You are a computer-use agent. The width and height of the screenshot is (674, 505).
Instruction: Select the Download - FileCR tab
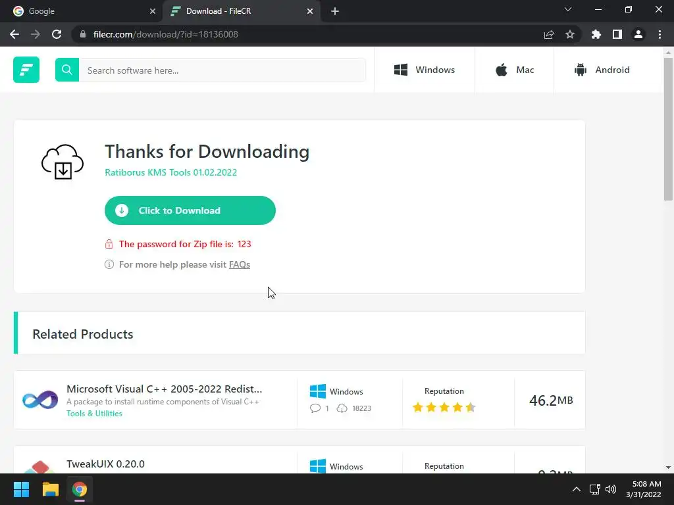pyautogui.click(x=241, y=11)
